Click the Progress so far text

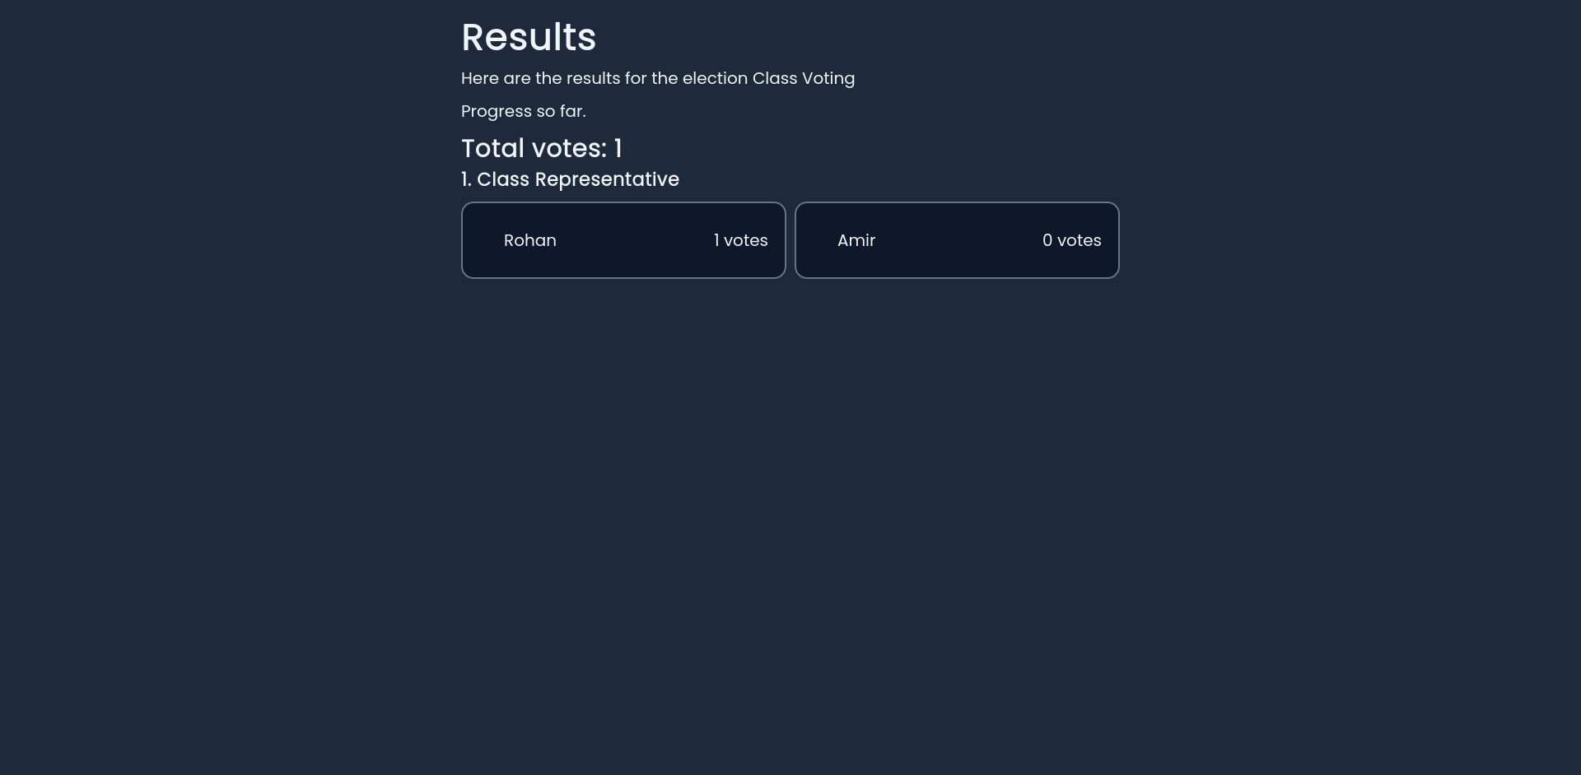coord(523,111)
